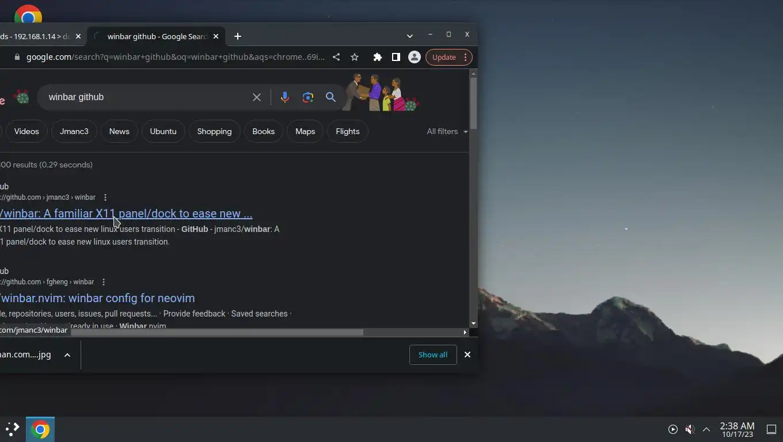Open the Chrome profile avatar

click(414, 57)
